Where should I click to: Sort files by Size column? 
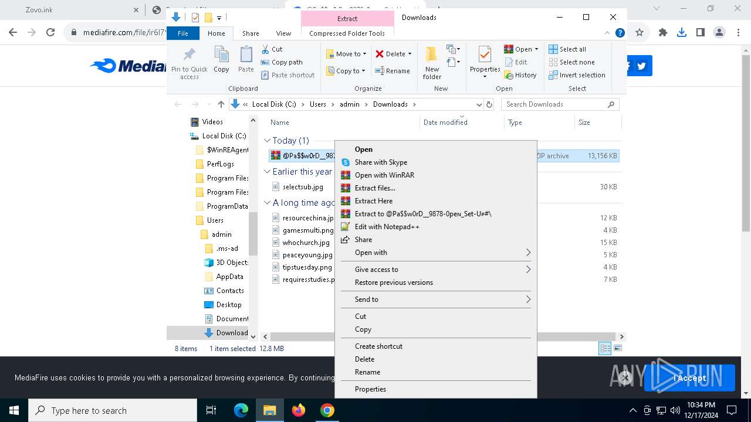[x=597, y=122]
